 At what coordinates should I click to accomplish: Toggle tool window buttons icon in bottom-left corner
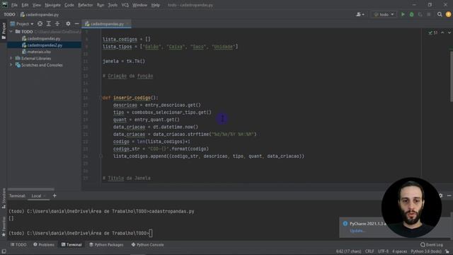pyautogui.click(x=4, y=251)
